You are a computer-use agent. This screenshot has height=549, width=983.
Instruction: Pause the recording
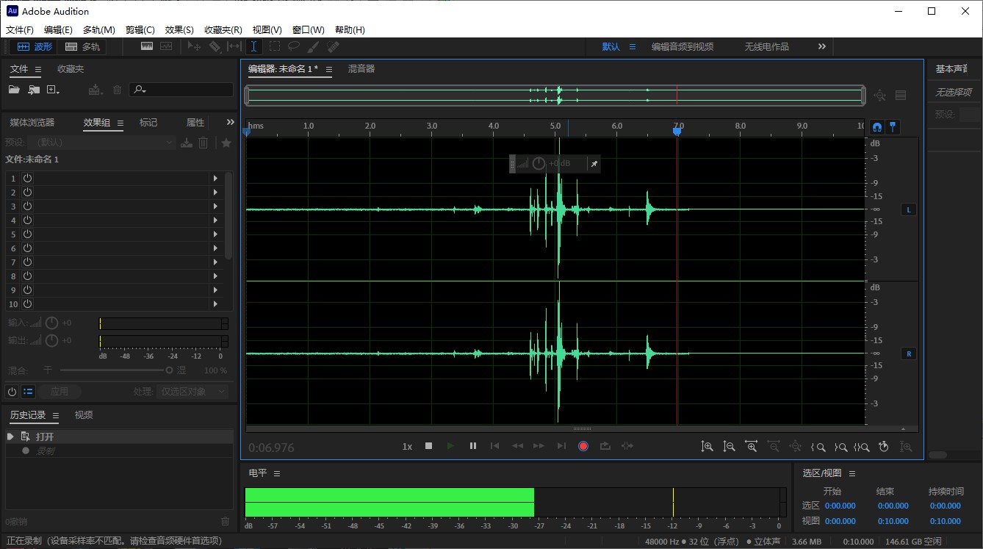[x=473, y=445]
